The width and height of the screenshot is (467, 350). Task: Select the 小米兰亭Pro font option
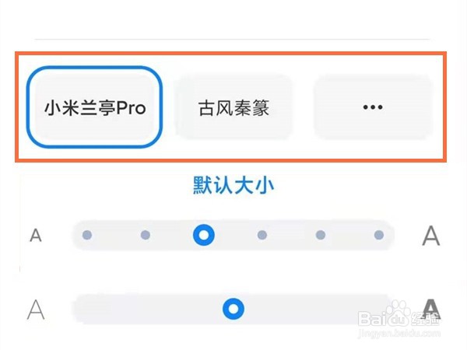click(x=95, y=107)
